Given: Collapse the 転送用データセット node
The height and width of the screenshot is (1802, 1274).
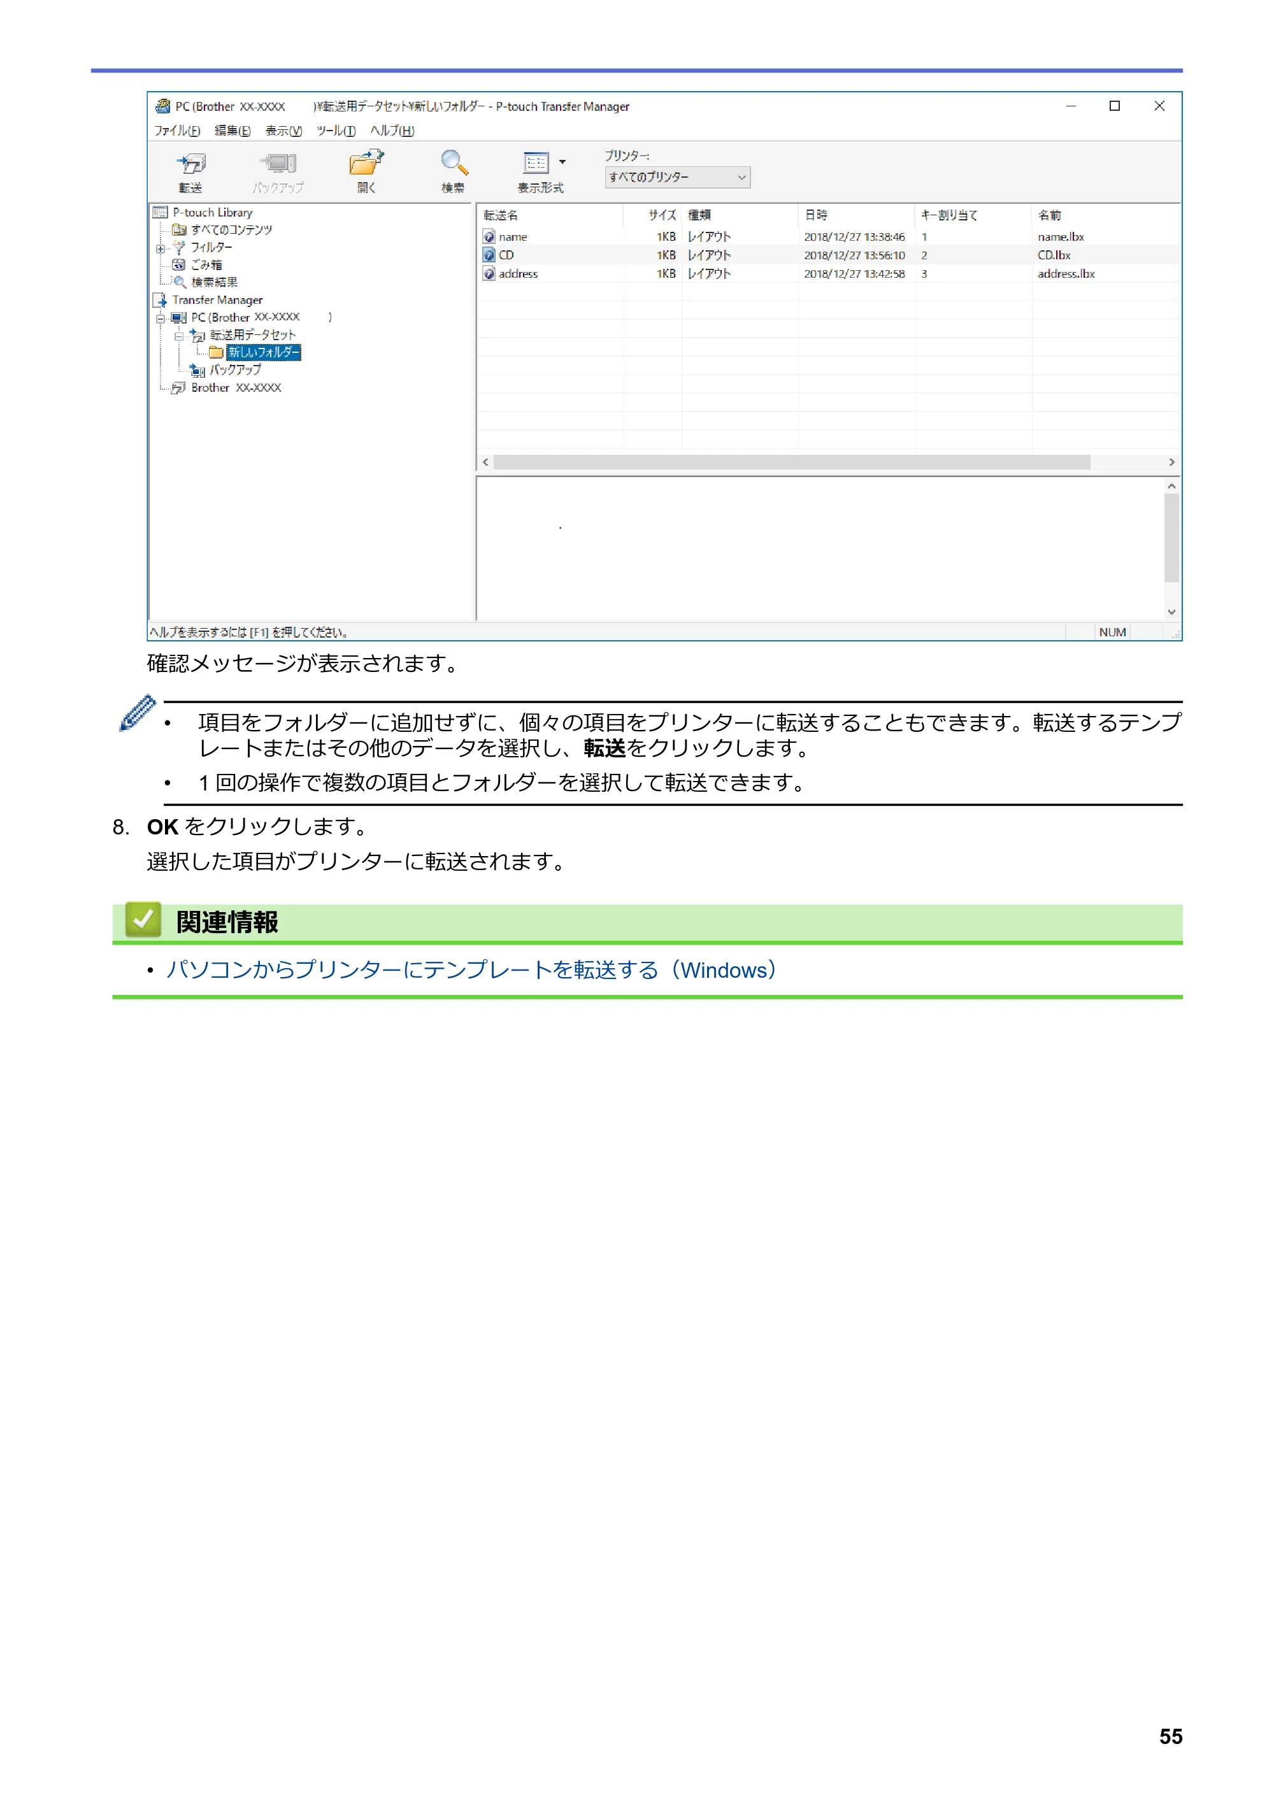Looking at the screenshot, I should tap(179, 336).
